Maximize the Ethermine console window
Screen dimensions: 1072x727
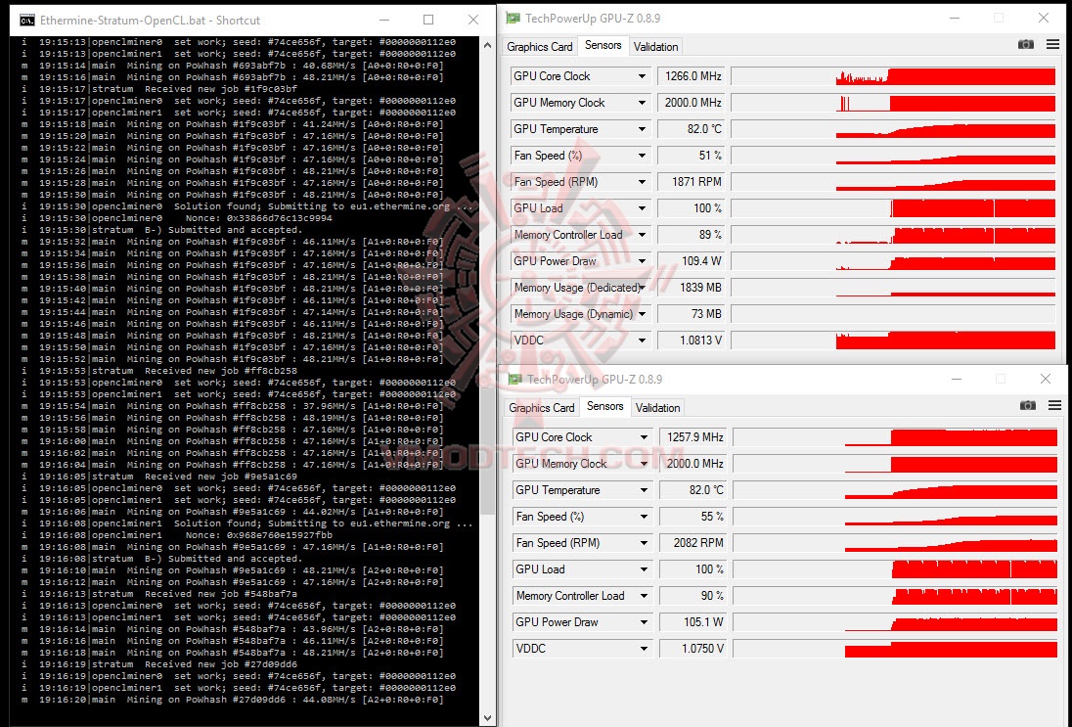coord(428,20)
